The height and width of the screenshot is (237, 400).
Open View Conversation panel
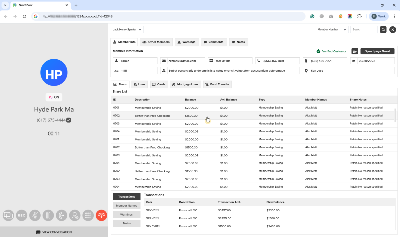pos(53,232)
